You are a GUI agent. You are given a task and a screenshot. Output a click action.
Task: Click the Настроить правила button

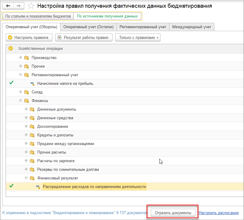(x=29, y=38)
